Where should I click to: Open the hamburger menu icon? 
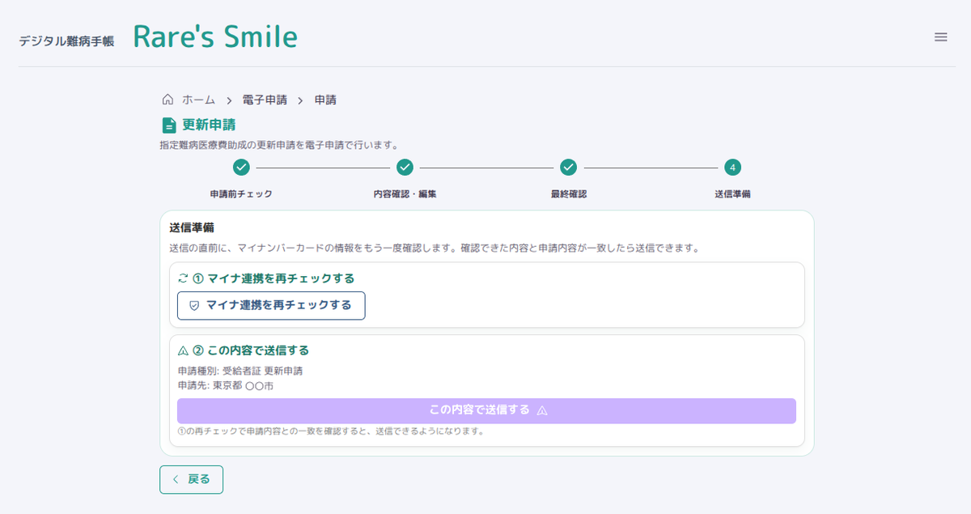[x=940, y=37]
